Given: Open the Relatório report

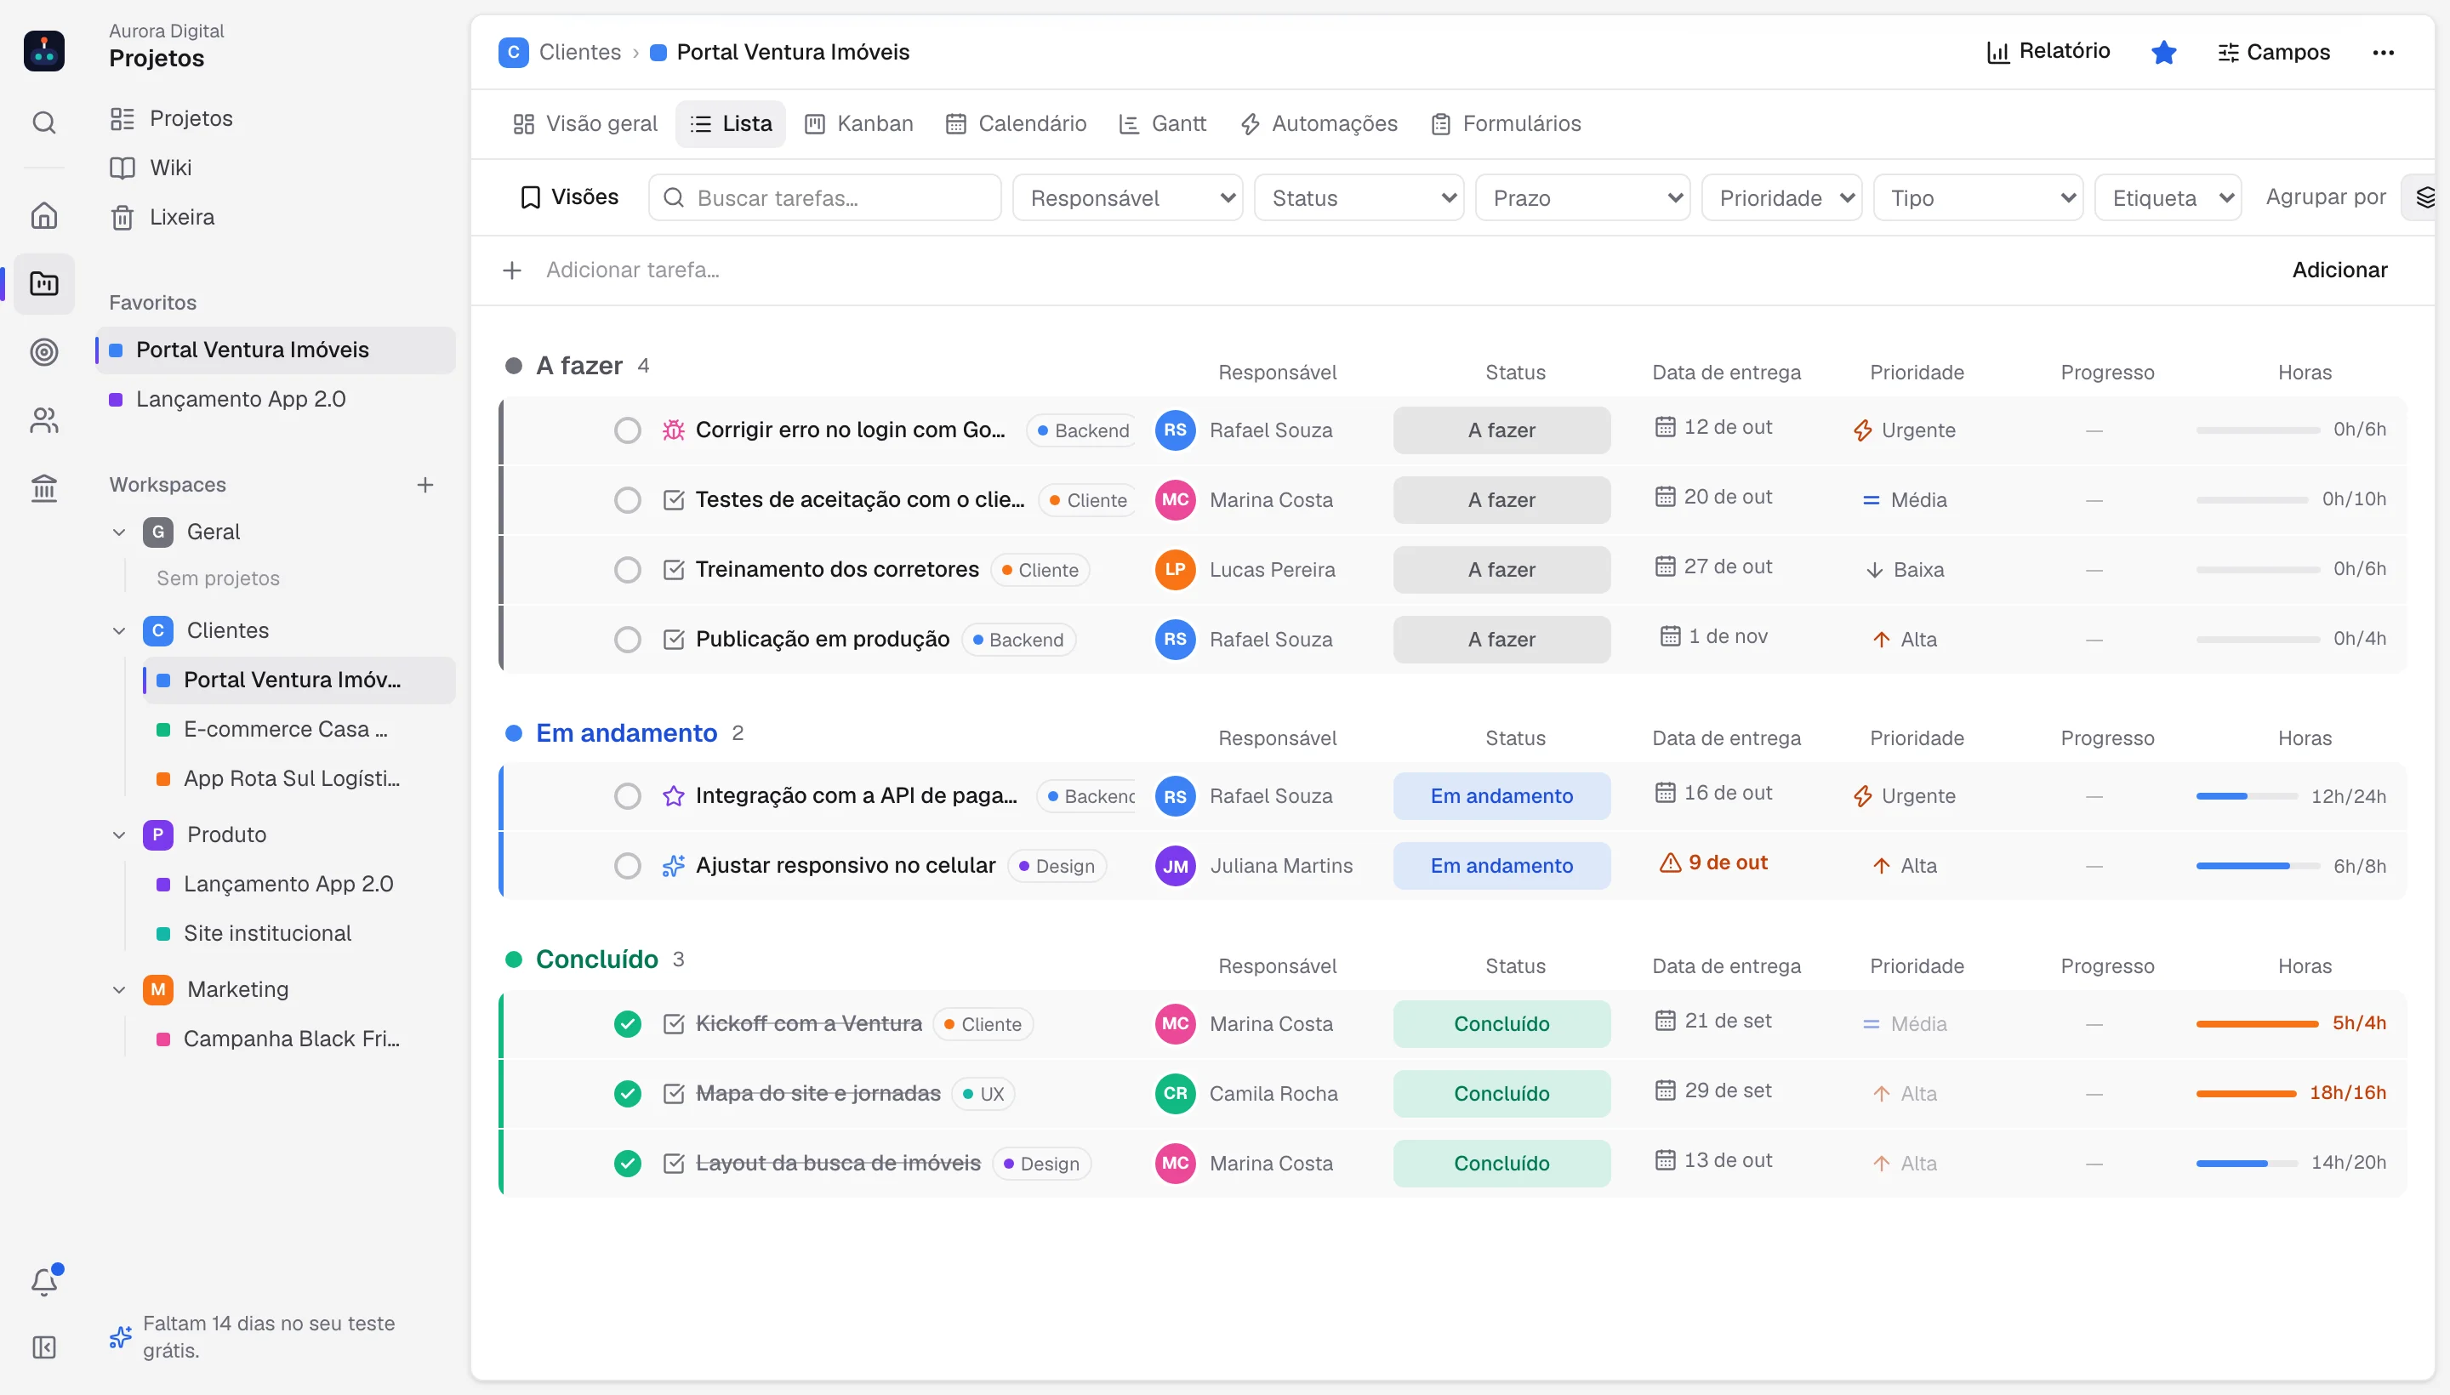Looking at the screenshot, I should [2048, 52].
